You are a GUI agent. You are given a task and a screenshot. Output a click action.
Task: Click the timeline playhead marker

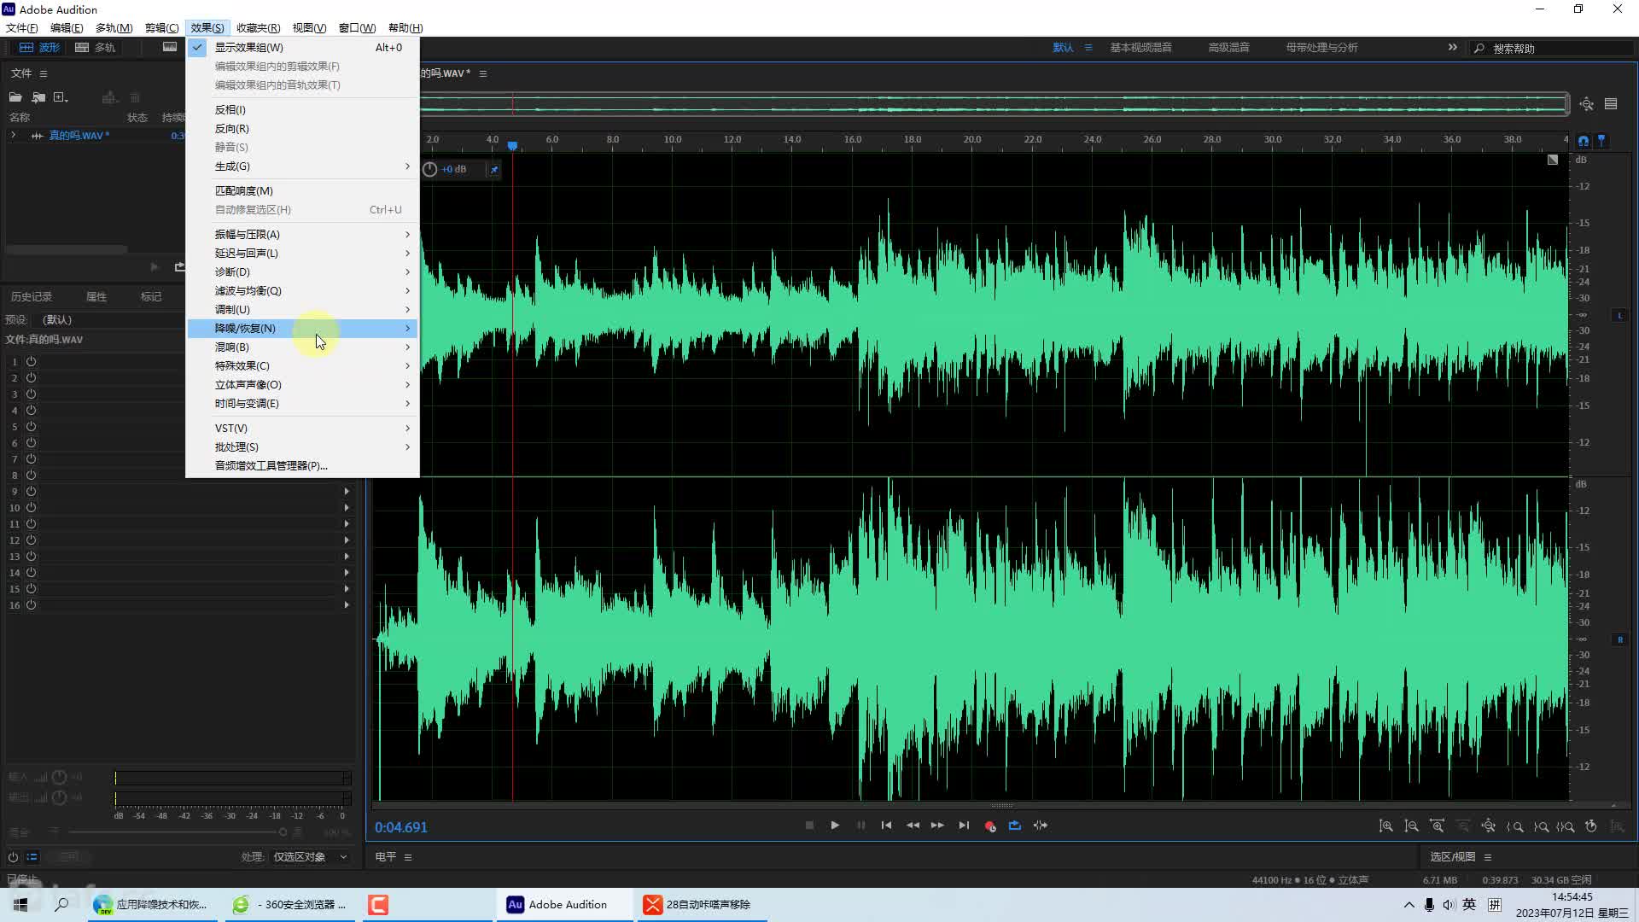coord(512,146)
